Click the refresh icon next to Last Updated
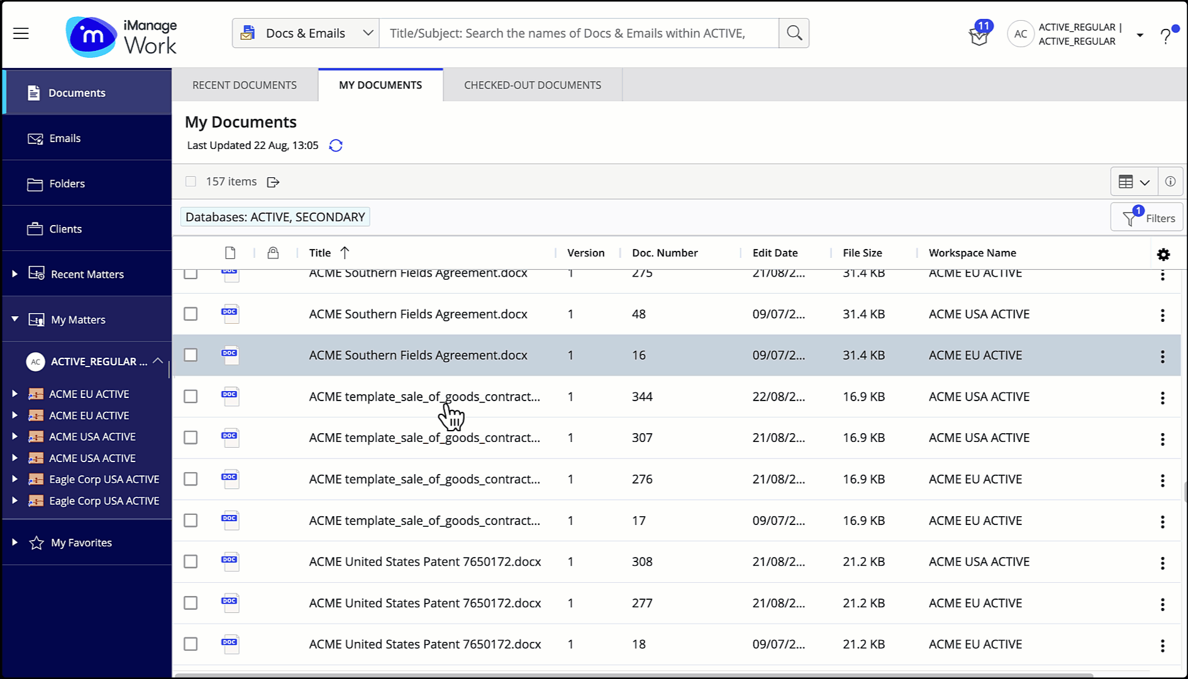The width and height of the screenshot is (1188, 679). coord(336,146)
